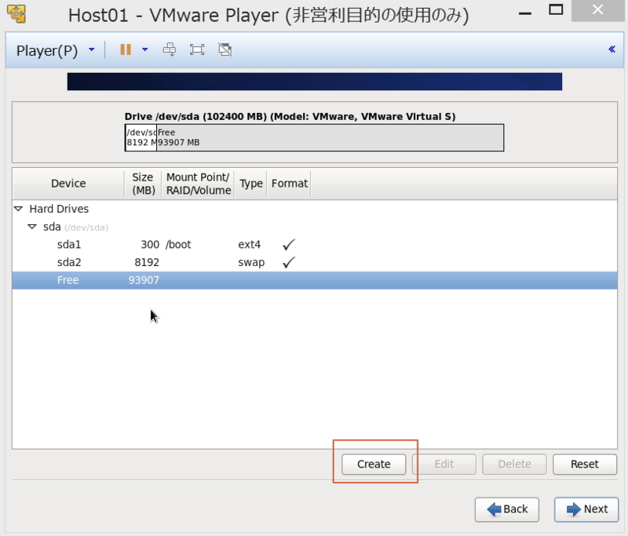Select the sda2 swap partition row

pos(315,262)
